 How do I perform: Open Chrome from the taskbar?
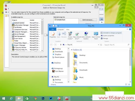click(35, 99)
